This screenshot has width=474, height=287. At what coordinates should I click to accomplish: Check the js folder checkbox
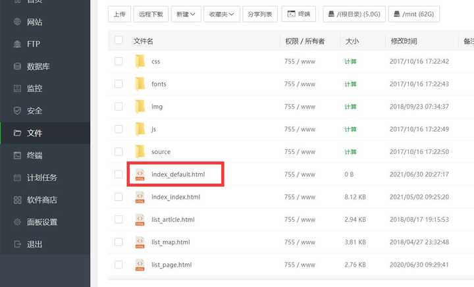tap(118, 129)
